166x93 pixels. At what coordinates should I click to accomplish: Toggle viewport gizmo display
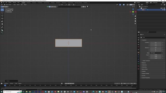pos(120,5)
